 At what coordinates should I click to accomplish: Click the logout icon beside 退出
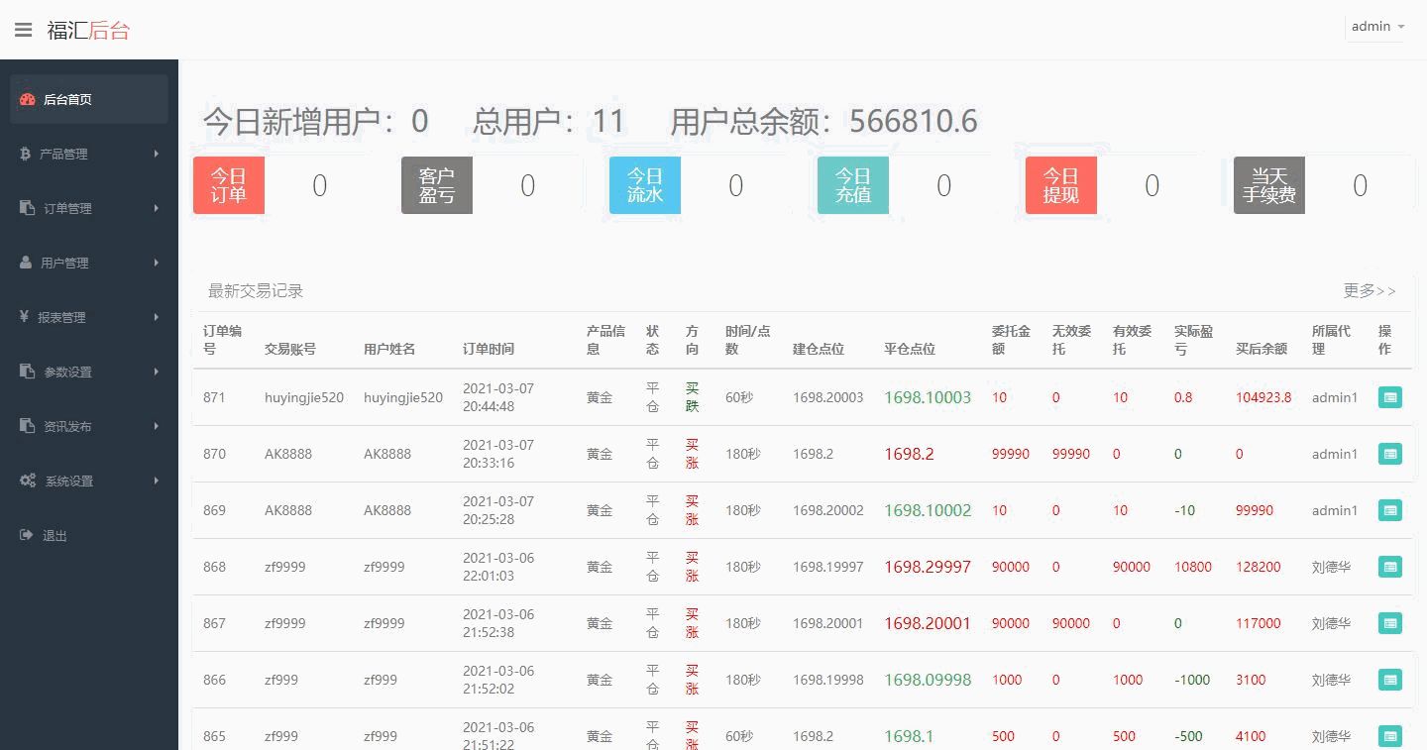(27, 535)
